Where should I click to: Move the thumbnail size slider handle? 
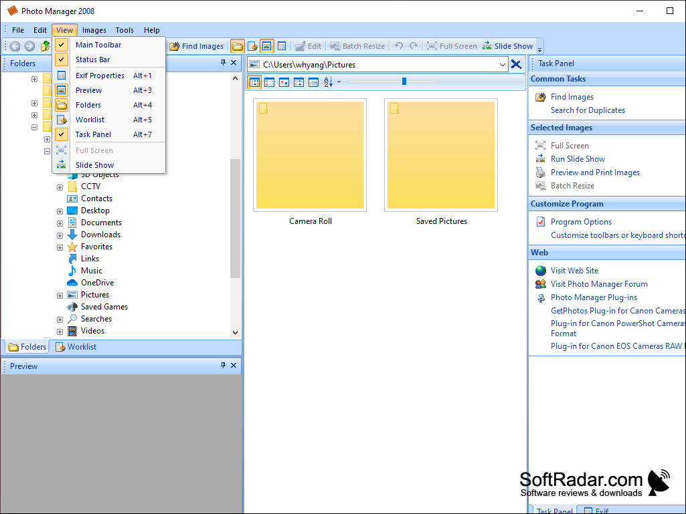tap(404, 82)
